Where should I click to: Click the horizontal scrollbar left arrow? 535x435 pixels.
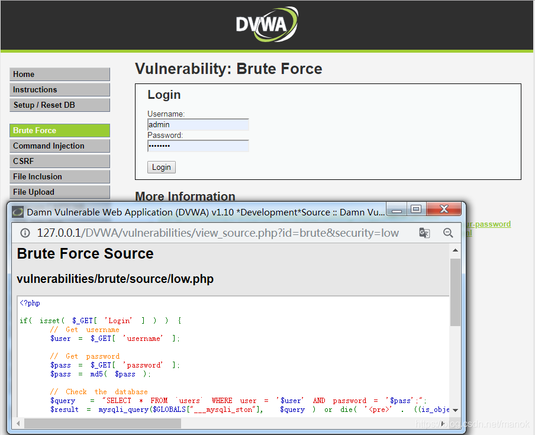18,424
